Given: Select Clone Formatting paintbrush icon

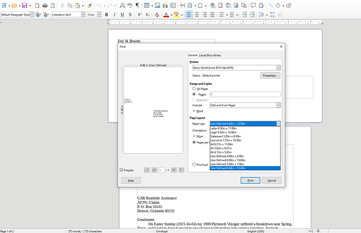Looking at the screenshot, I should [90, 5].
